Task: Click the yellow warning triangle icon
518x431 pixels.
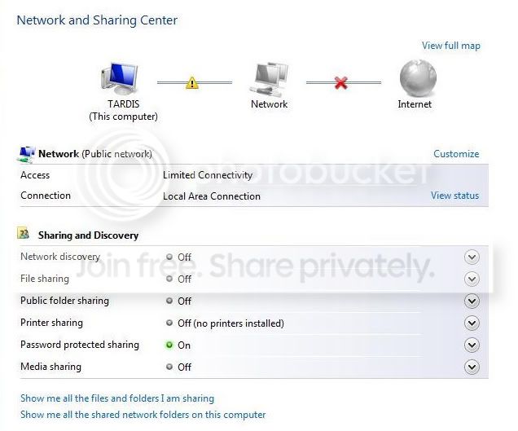Action: pos(192,82)
